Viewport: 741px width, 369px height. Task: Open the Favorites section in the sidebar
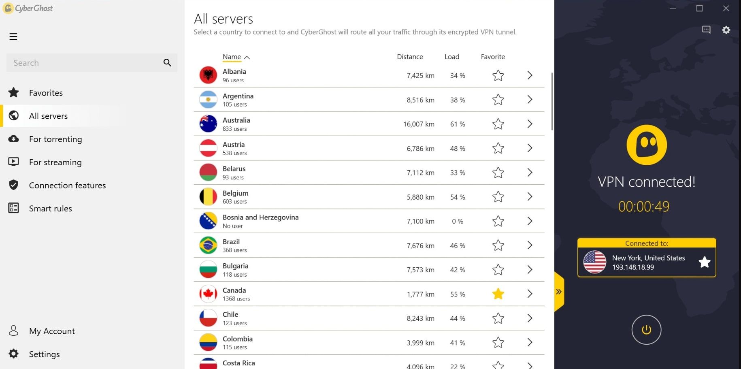(45, 92)
